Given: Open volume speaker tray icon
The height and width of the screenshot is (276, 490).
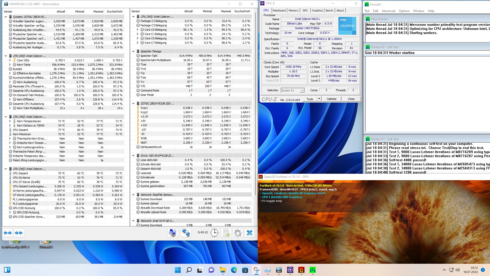Looking at the screenshot, I should [458, 270].
